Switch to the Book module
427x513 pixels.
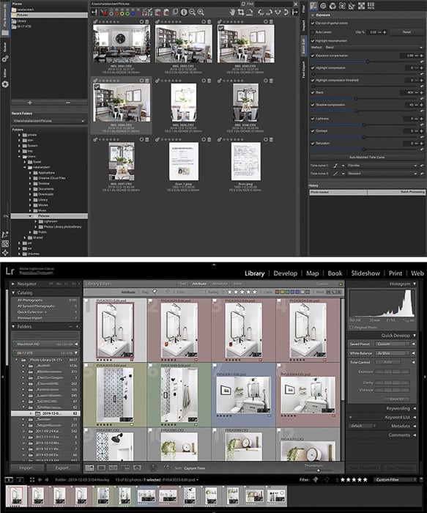coord(335,273)
